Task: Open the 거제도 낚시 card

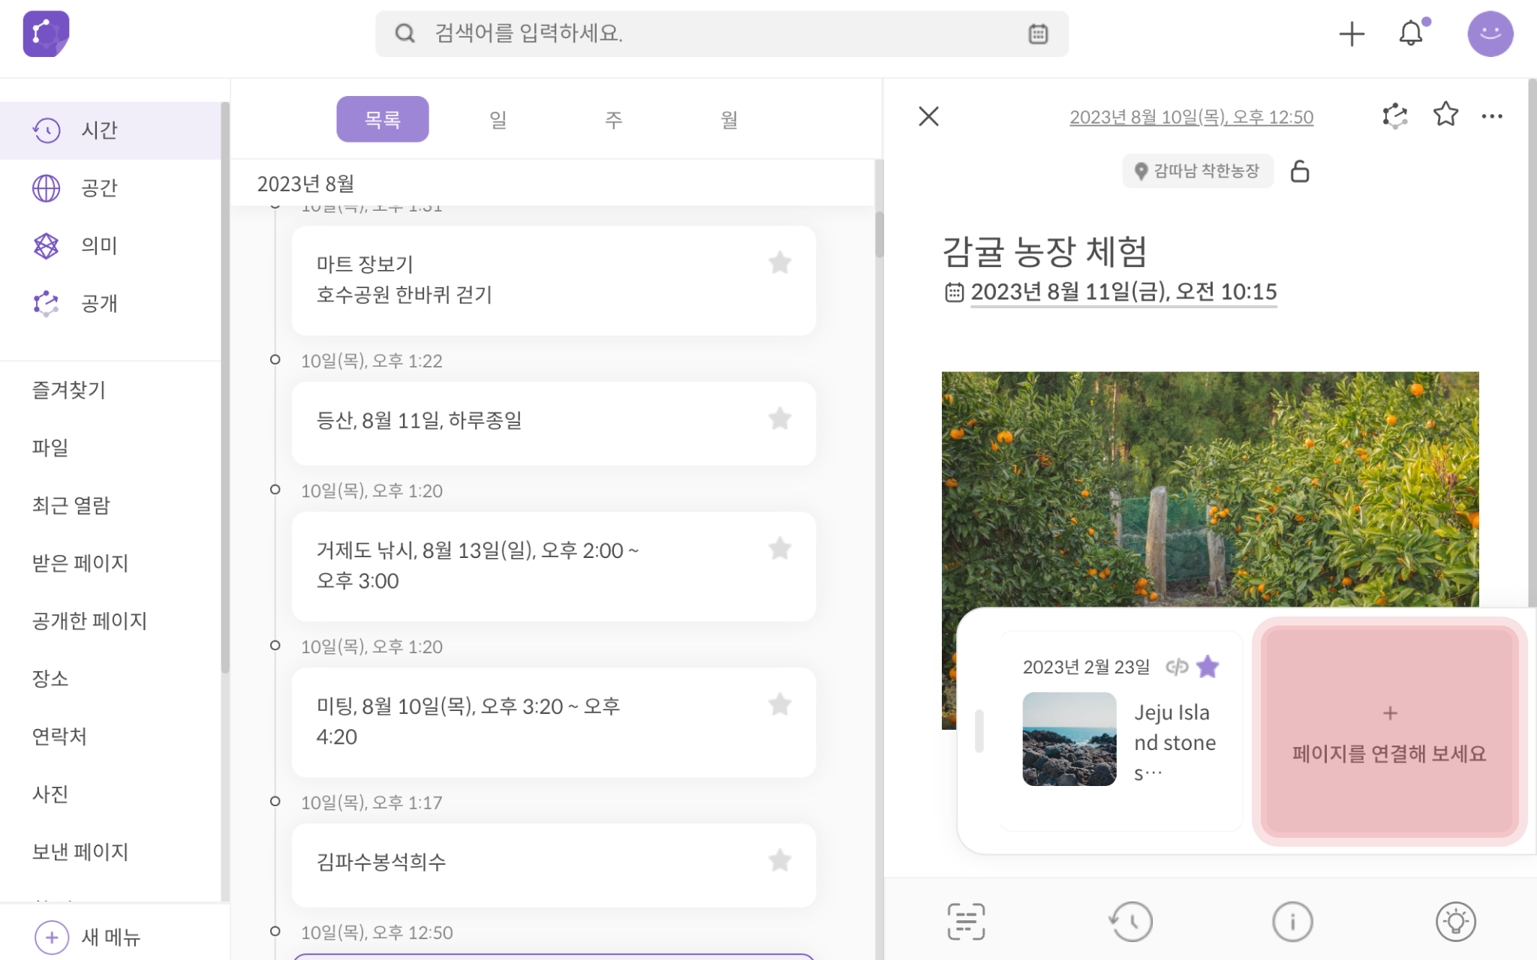Action: click(554, 566)
